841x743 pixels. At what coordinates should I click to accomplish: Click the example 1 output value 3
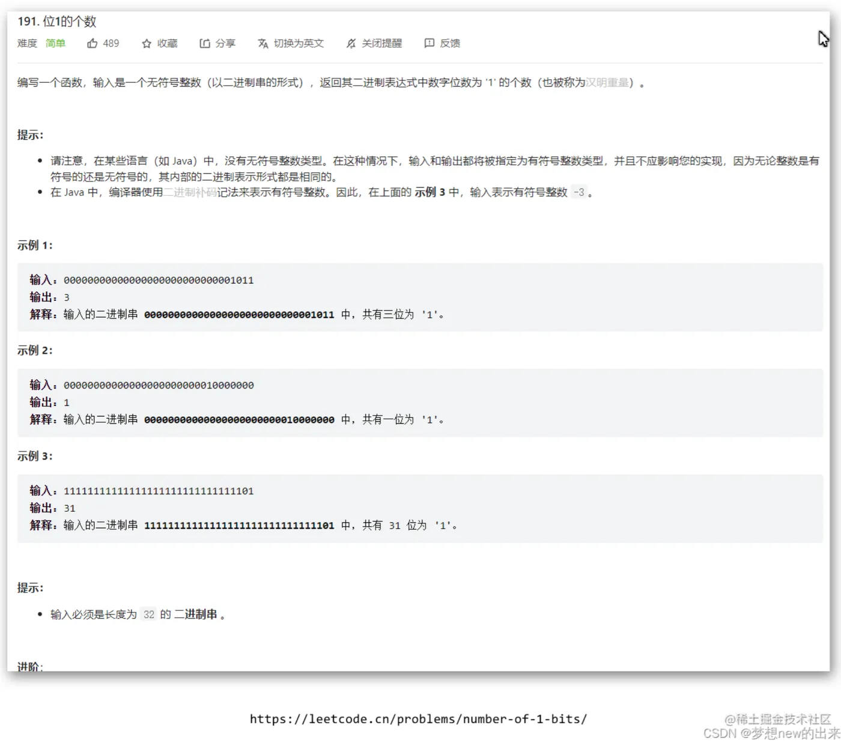click(x=67, y=298)
